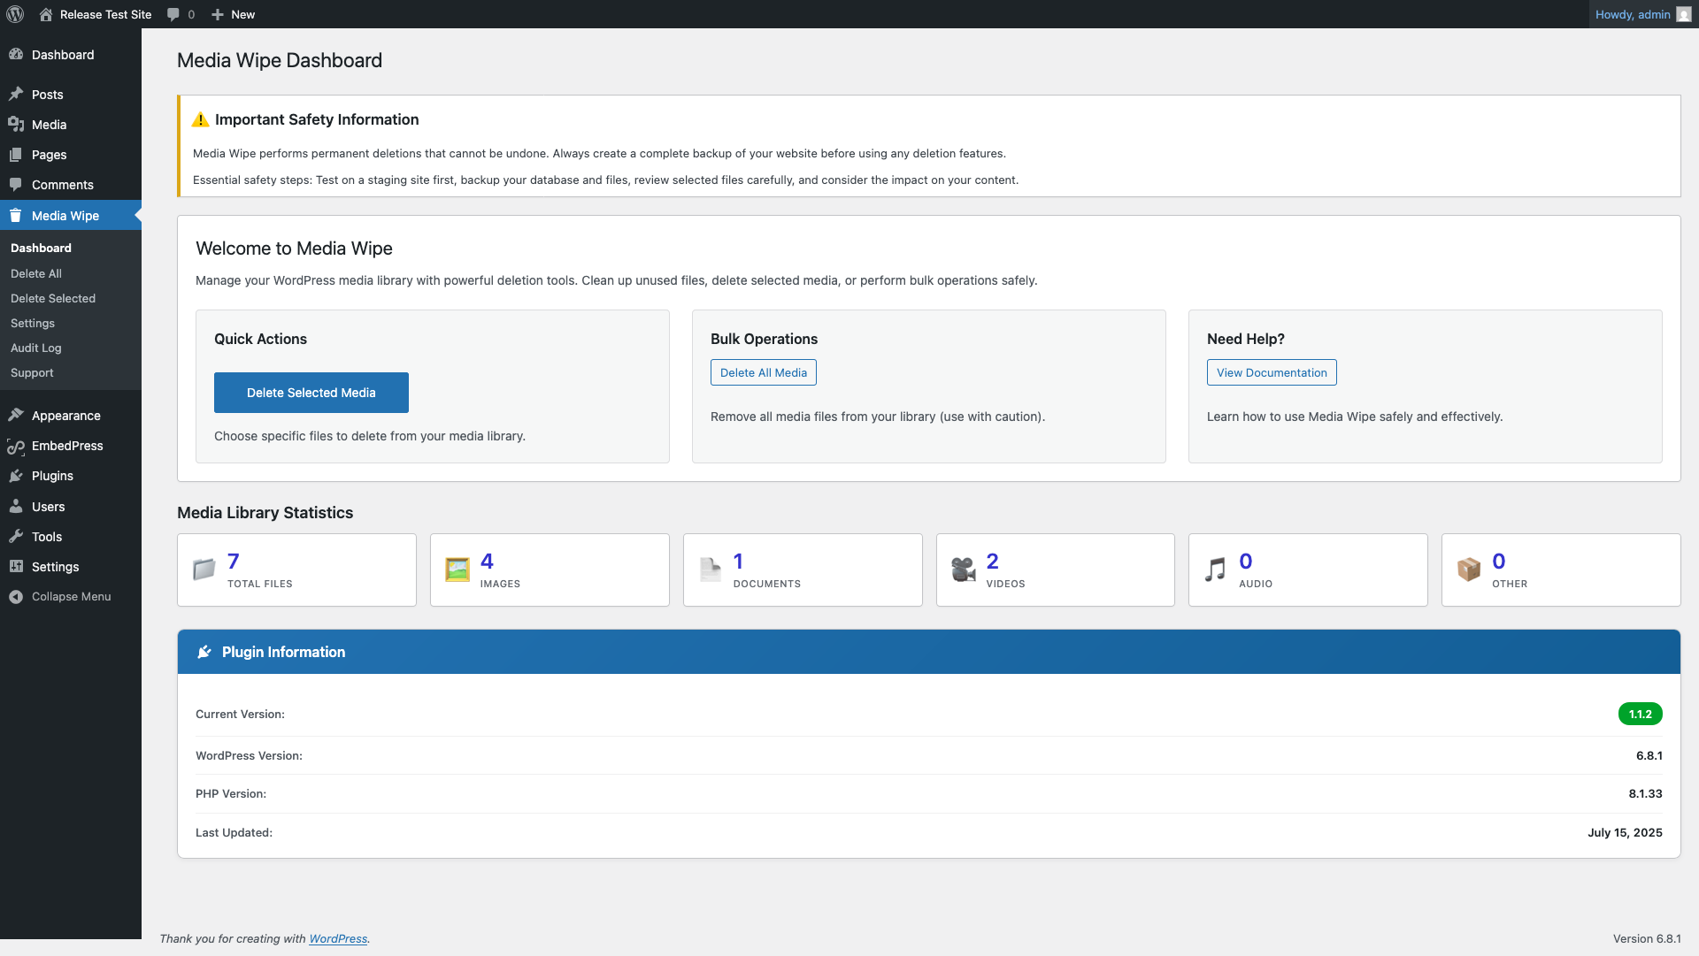Open the Appearance menu label

coord(66,416)
